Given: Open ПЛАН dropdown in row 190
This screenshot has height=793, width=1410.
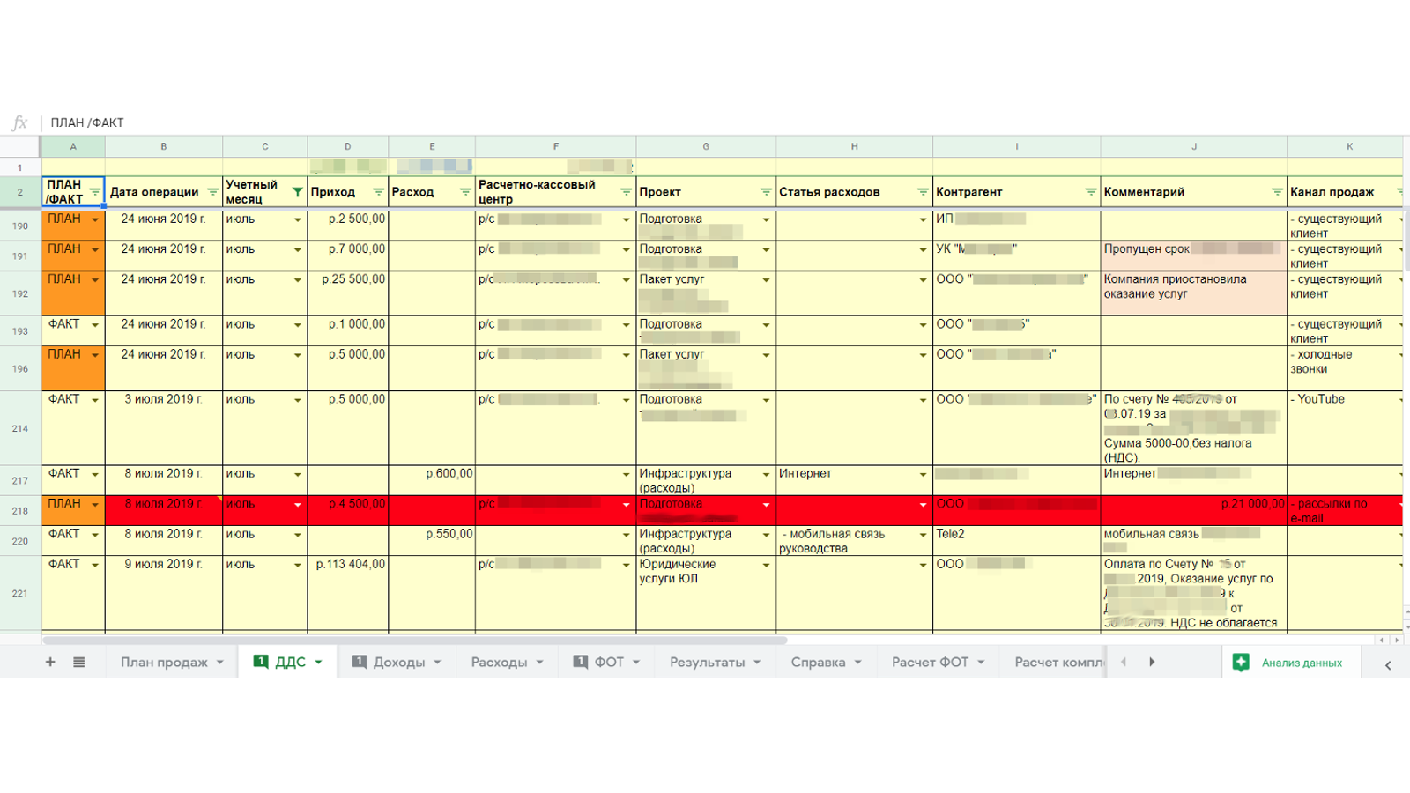Looking at the screenshot, I should tap(95, 220).
